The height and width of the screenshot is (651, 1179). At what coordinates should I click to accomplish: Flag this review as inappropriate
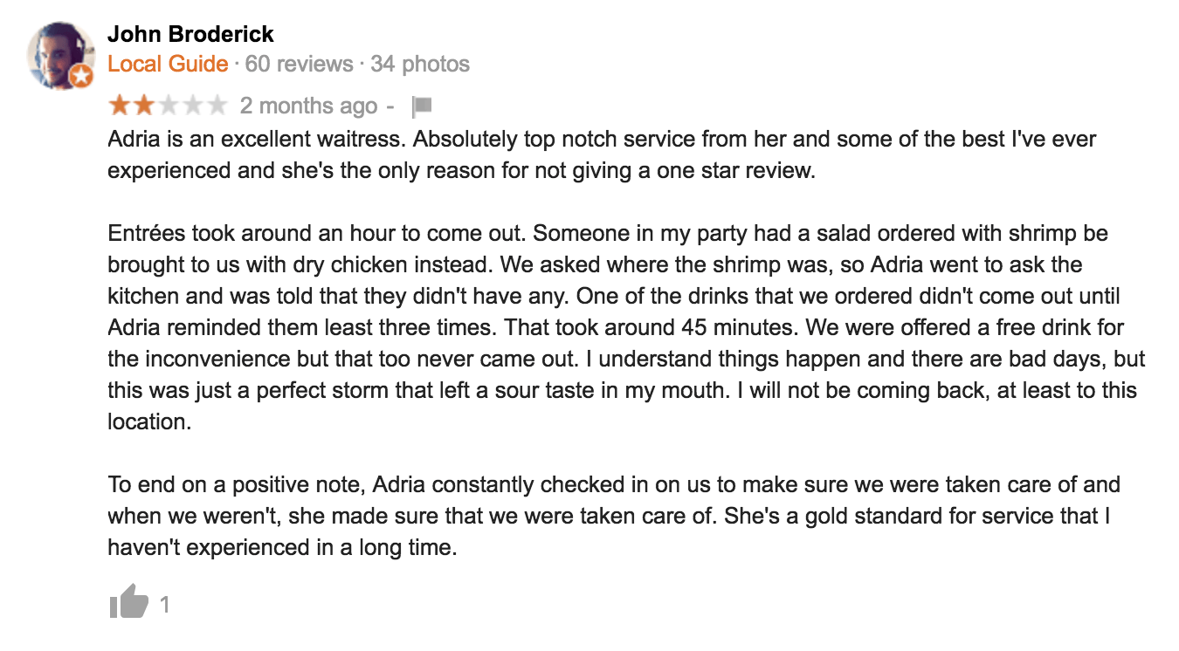click(x=422, y=106)
